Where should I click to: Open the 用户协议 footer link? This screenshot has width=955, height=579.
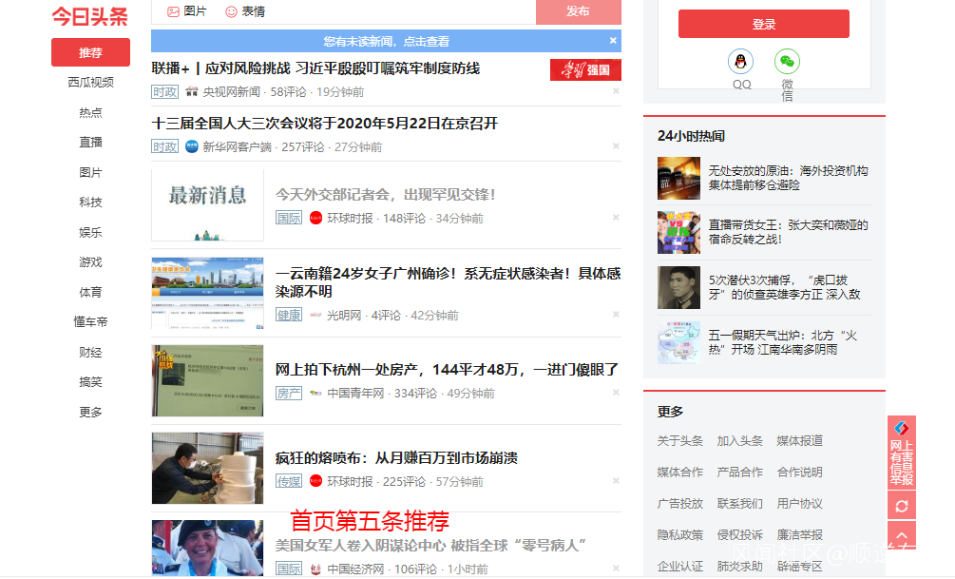pyautogui.click(x=799, y=504)
